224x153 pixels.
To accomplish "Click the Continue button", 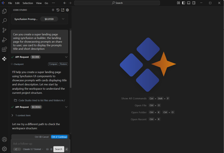I will (59, 137).
